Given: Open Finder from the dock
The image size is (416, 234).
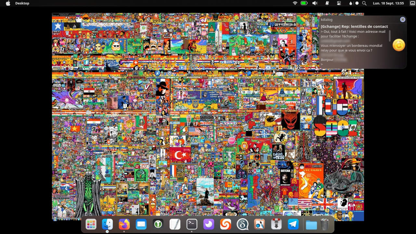Looking at the screenshot, I should tap(108, 224).
